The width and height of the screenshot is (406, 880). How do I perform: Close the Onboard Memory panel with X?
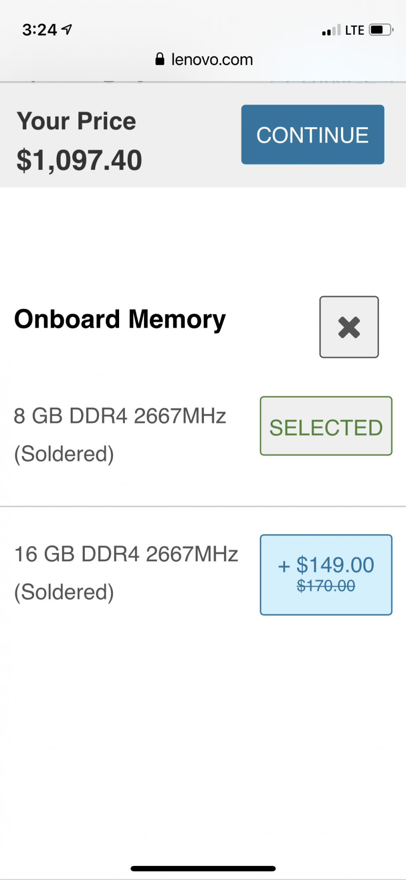pos(349,327)
